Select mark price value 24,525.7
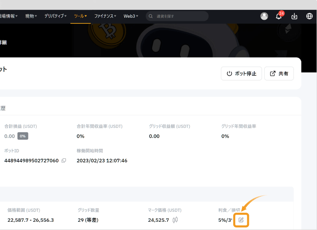The width and height of the screenshot is (317, 230). click(158, 220)
